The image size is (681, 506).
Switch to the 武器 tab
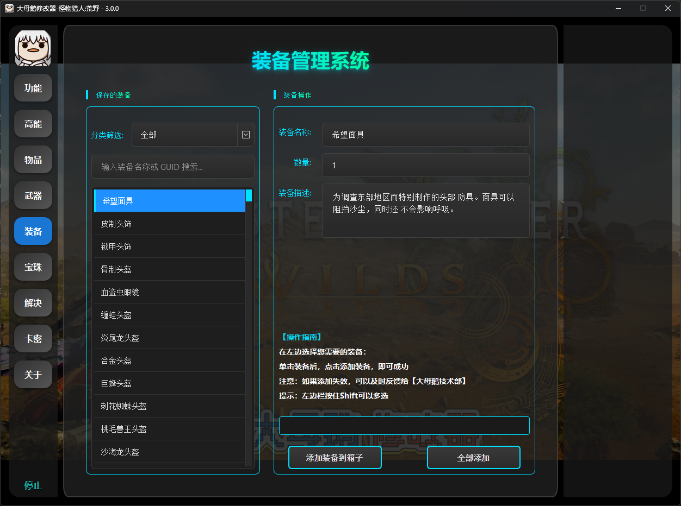33,195
